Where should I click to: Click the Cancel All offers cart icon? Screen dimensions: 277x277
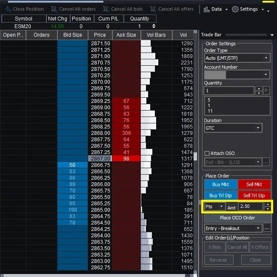(x=153, y=9)
